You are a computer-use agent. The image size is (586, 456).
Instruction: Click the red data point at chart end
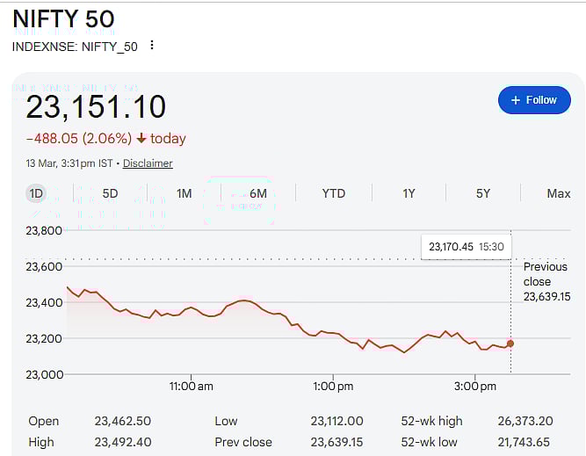(x=510, y=344)
